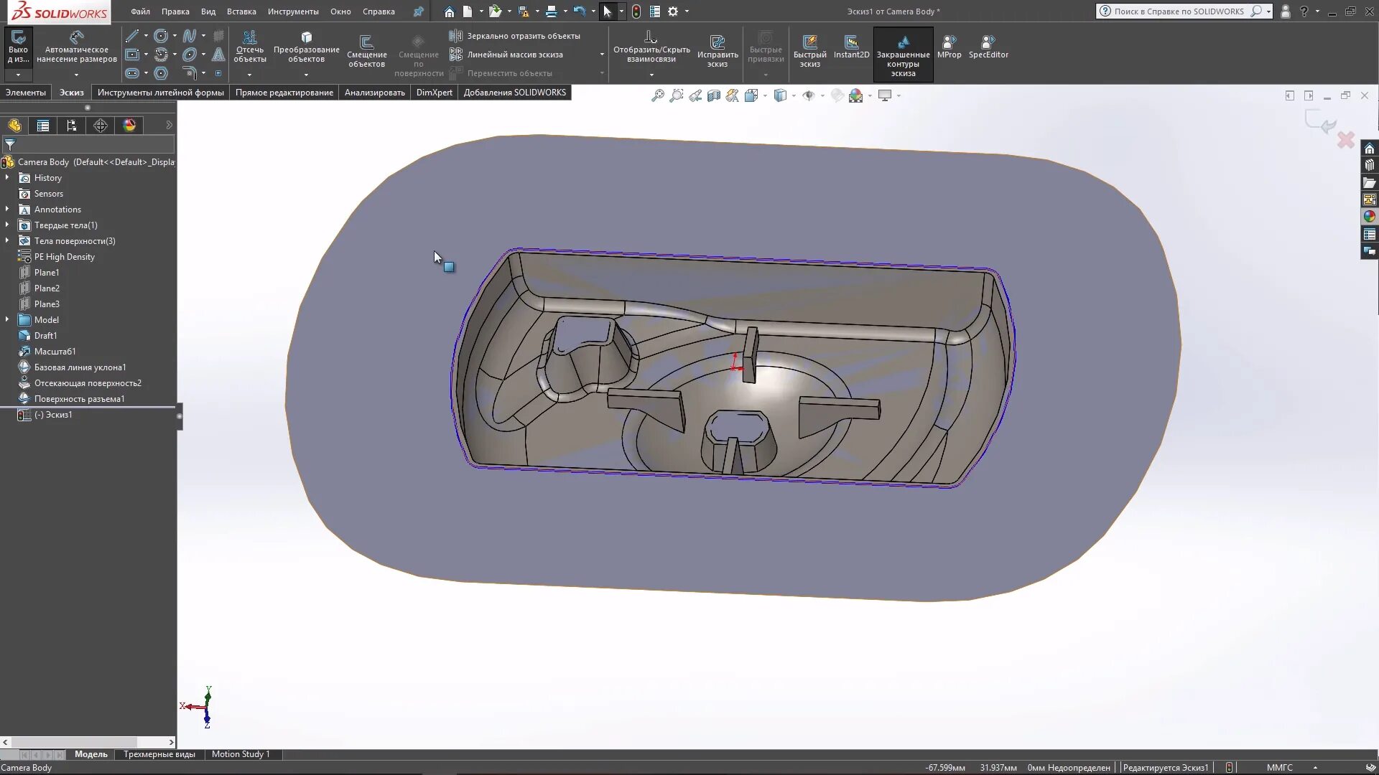Open the Zakrashennye kontury eskiza tool
The width and height of the screenshot is (1379, 775).
coord(903,54)
